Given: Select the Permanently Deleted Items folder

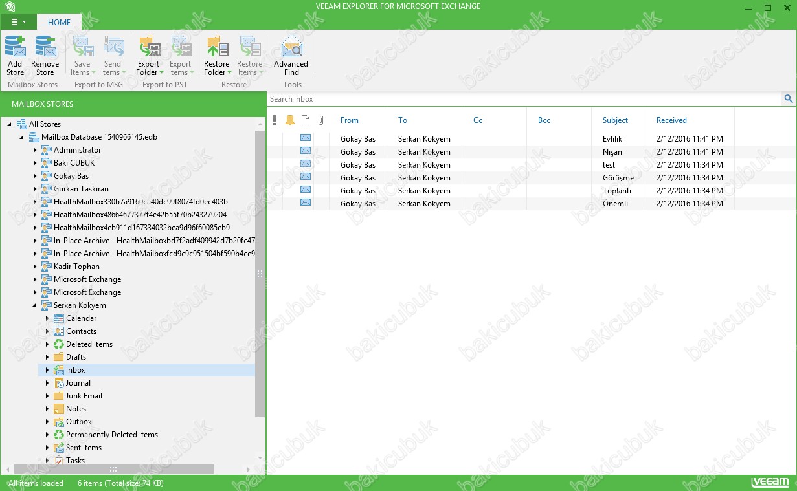Looking at the screenshot, I should tap(112, 435).
